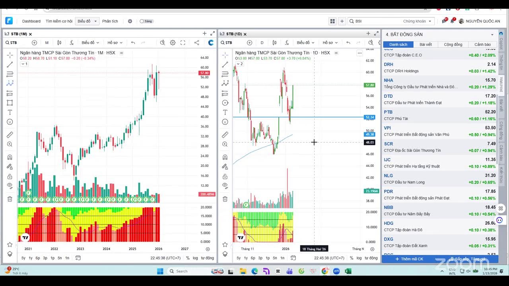Expand indicator legend toggle in STB (1D) chart

pos(240,64)
